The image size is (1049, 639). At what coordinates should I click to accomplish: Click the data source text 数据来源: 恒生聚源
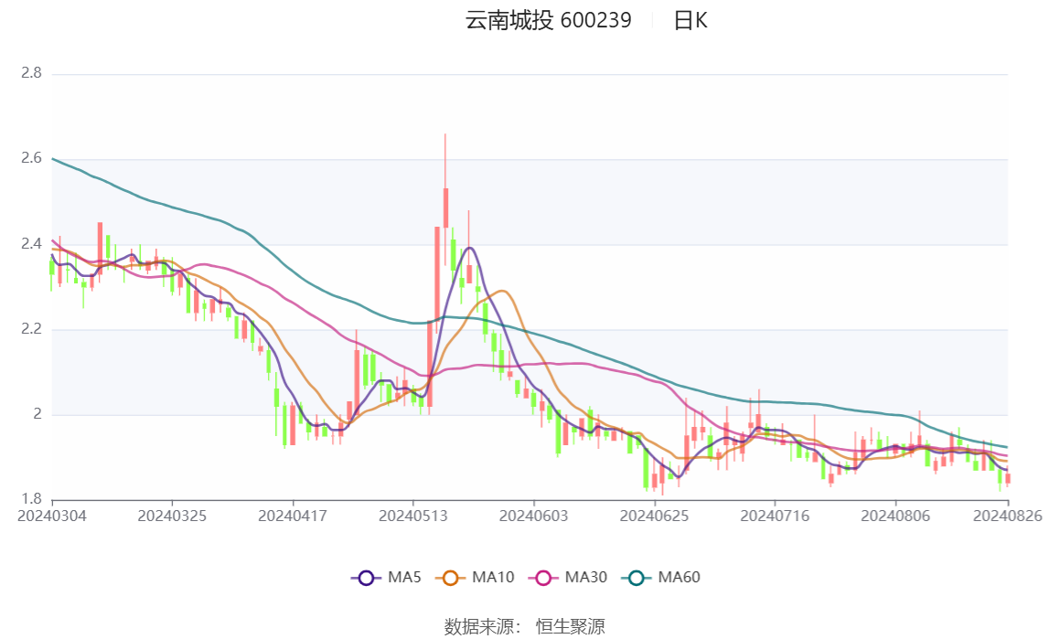[x=525, y=626]
